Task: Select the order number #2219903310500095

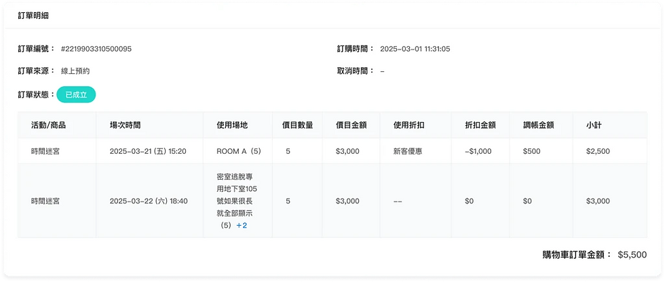Action: pos(96,49)
